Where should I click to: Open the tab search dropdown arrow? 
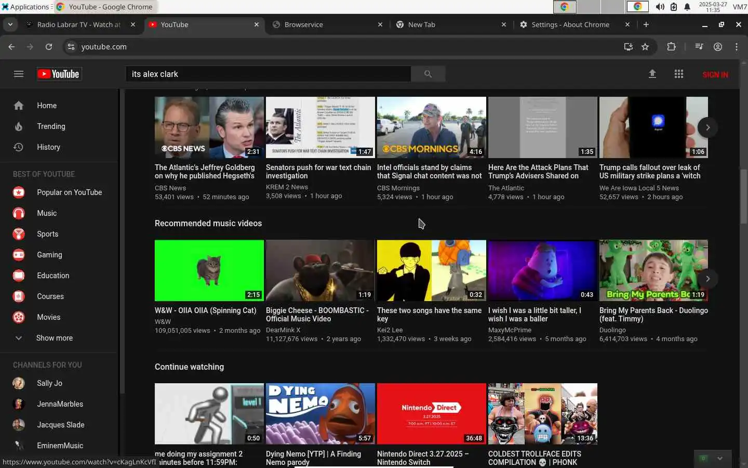[x=10, y=24]
